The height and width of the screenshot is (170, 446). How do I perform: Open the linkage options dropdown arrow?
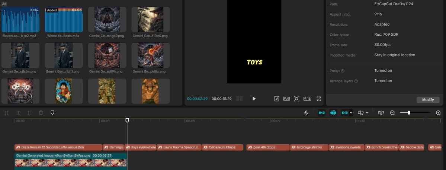(x=351, y=113)
